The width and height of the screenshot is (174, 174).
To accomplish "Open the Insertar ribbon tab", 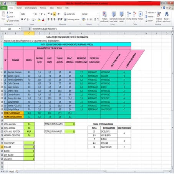I will coord(19,8).
